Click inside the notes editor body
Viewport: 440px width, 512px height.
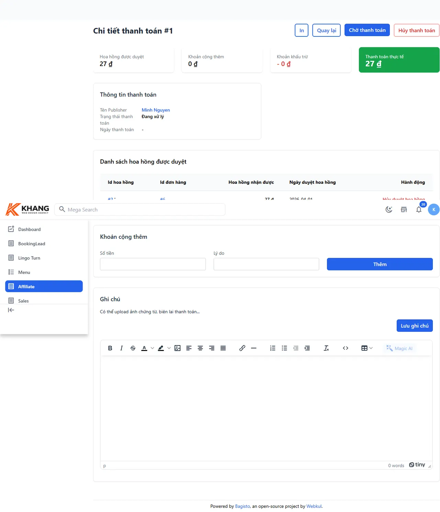pyautogui.click(x=266, y=409)
